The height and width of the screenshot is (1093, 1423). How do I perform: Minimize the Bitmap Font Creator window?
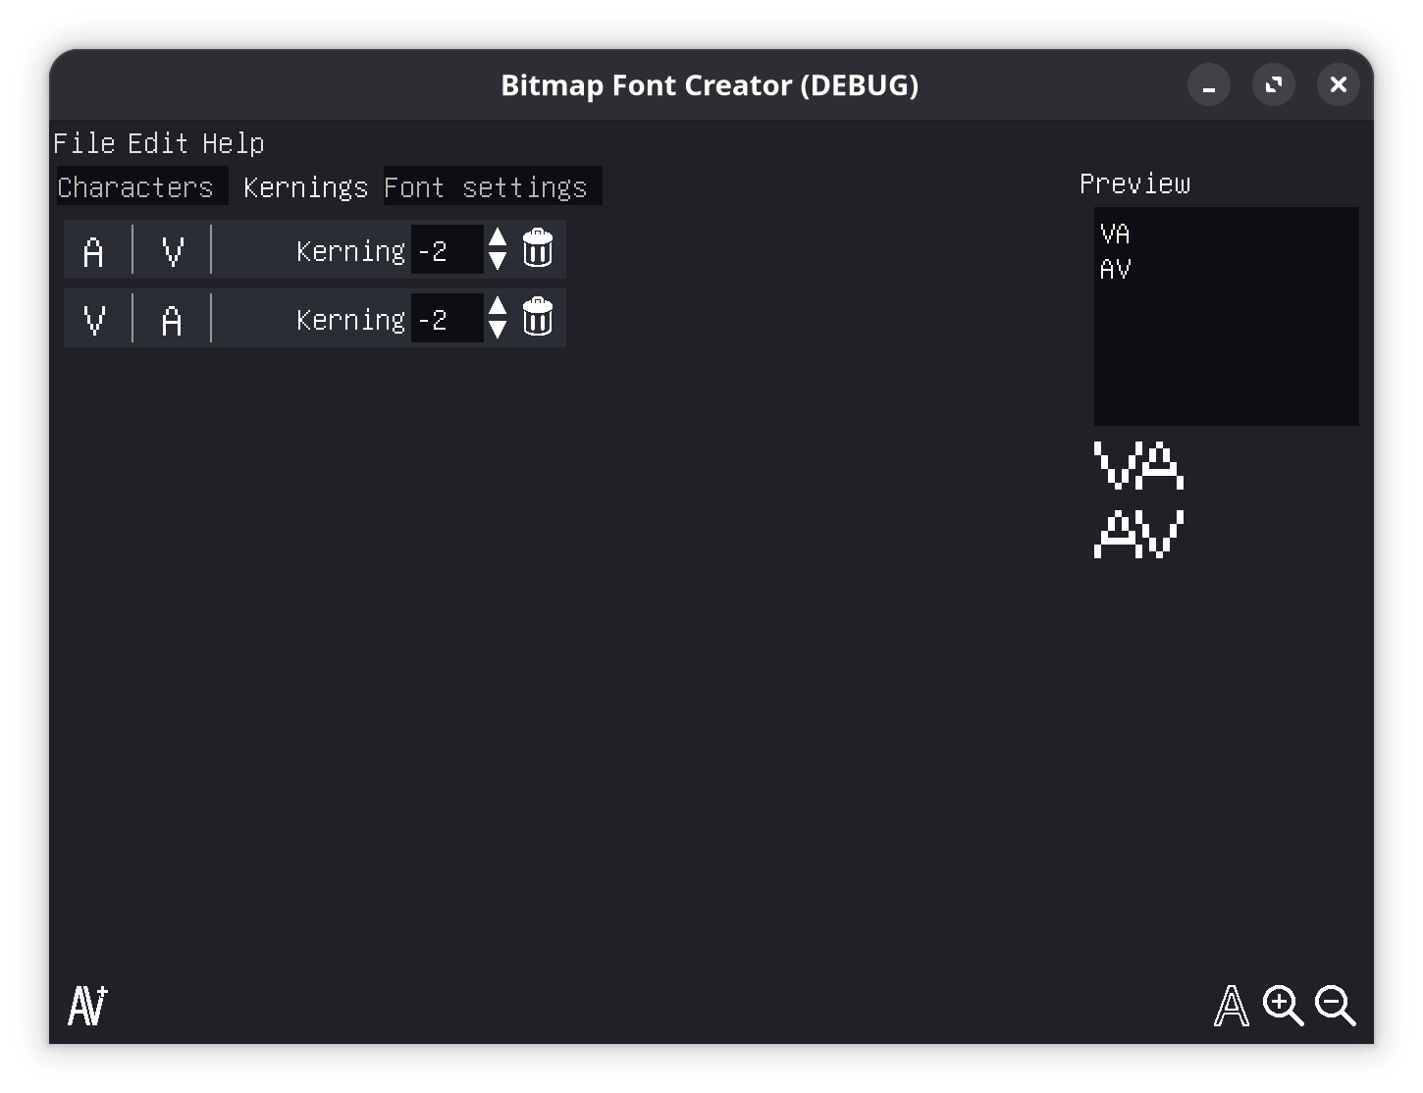click(1209, 84)
